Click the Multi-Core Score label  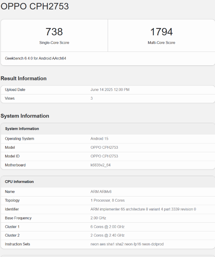pos(161,43)
